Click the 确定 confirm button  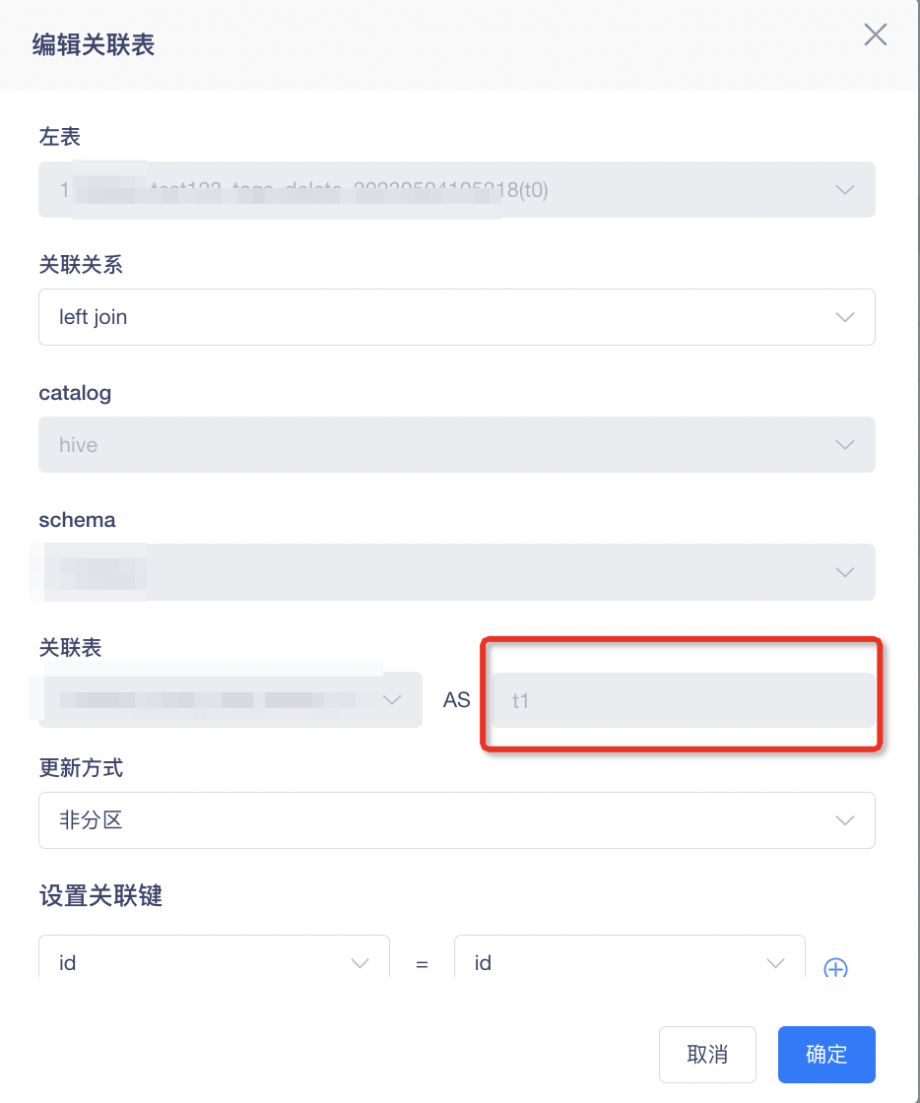(826, 1055)
